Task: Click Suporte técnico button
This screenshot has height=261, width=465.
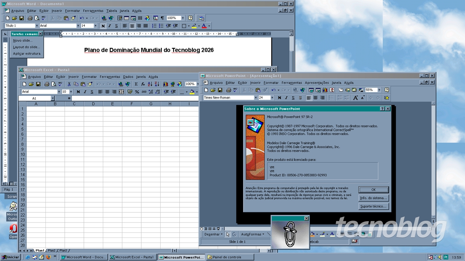Action: 373,206
